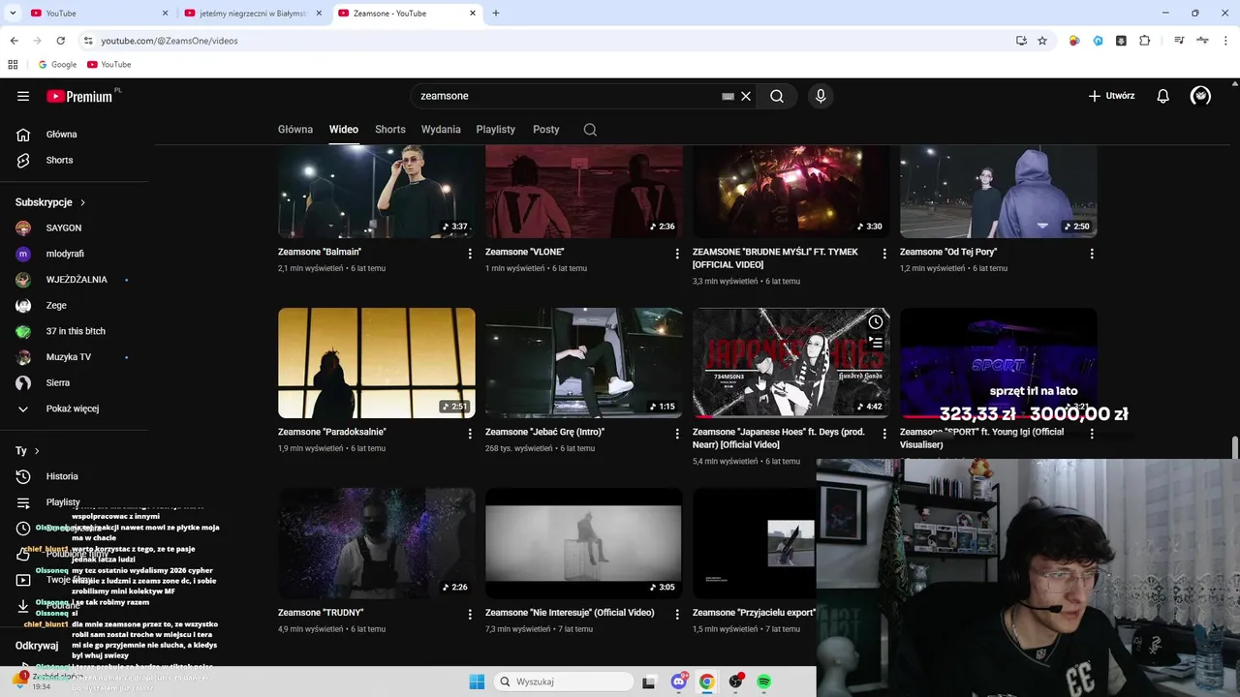Open options menu for "Jebać Grę (Intro)"
This screenshot has width=1240, height=697.
677,434
